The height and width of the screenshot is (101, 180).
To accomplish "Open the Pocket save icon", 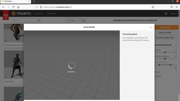I will coord(172,7).
